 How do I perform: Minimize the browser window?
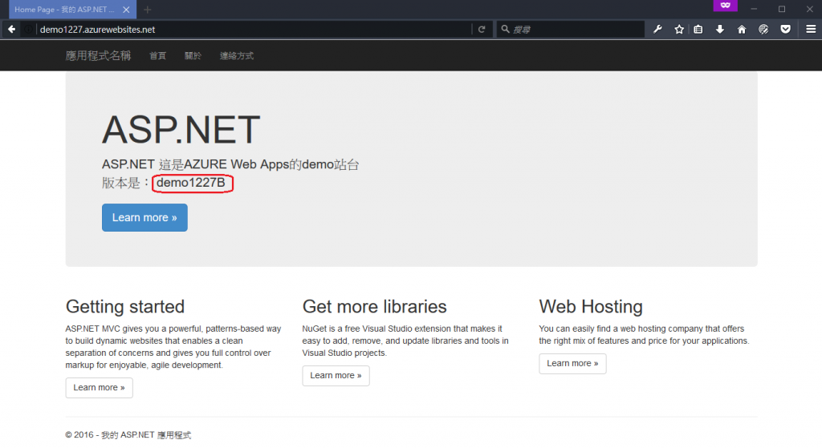point(754,9)
